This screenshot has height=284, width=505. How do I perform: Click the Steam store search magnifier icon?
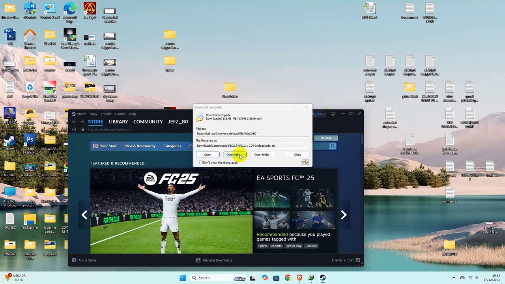[333, 146]
